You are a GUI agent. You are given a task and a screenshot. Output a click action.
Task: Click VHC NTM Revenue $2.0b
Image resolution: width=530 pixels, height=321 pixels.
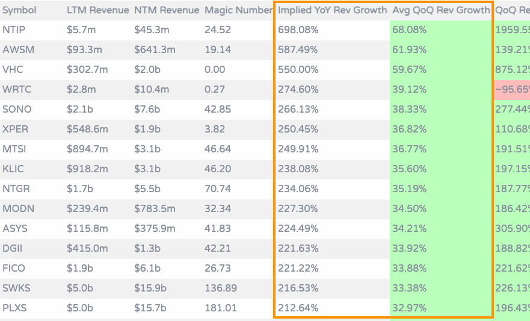[147, 70]
